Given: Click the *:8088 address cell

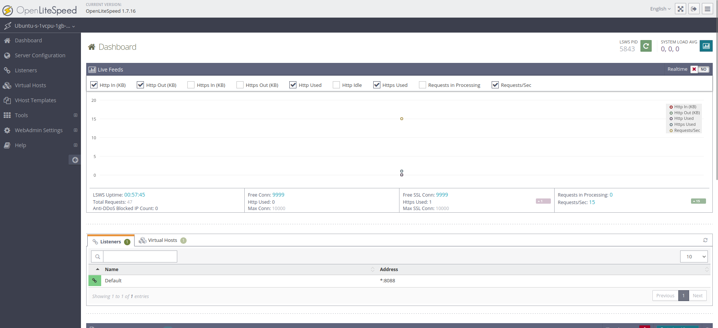Looking at the screenshot, I should tap(387, 280).
